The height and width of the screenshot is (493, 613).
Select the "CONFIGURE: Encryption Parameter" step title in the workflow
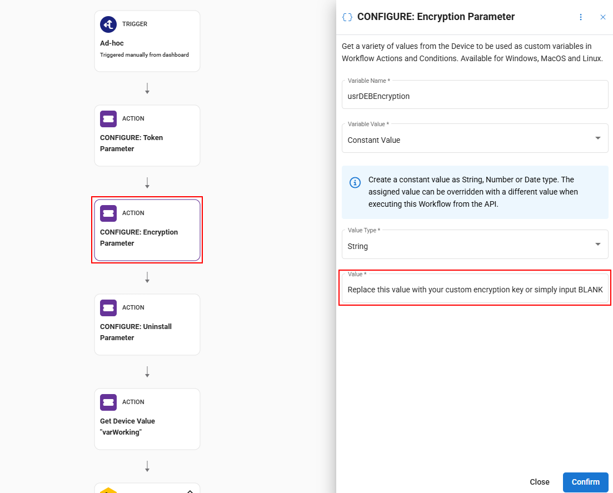point(139,238)
